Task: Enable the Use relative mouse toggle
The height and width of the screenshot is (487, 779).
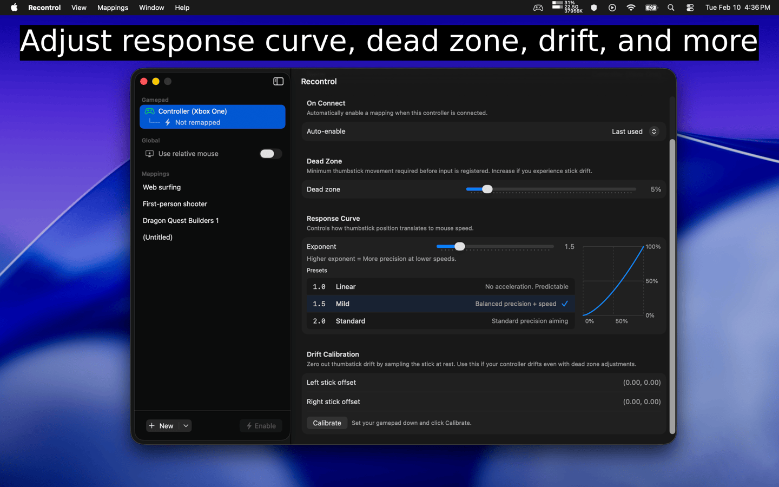Action: (270, 154)
